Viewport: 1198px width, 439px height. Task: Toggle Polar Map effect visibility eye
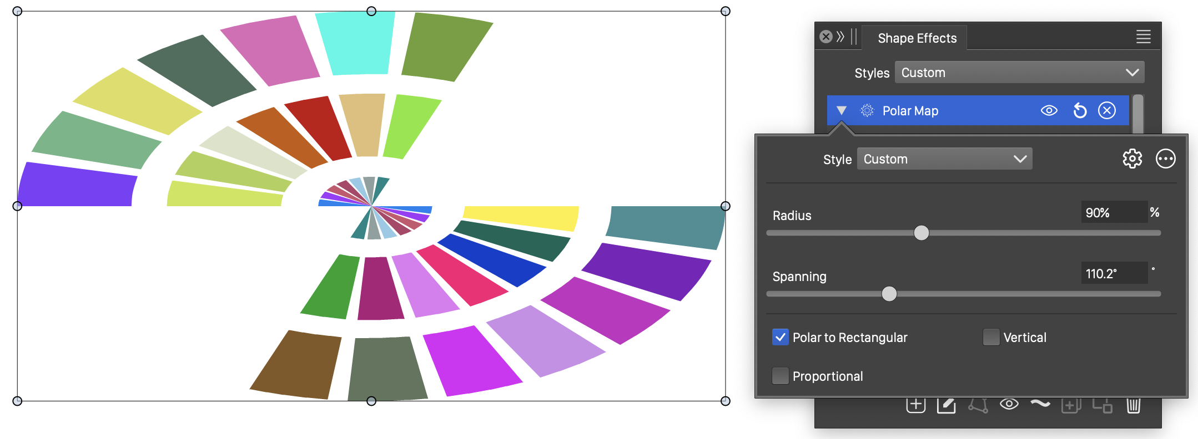click(x=1049, y=111)
